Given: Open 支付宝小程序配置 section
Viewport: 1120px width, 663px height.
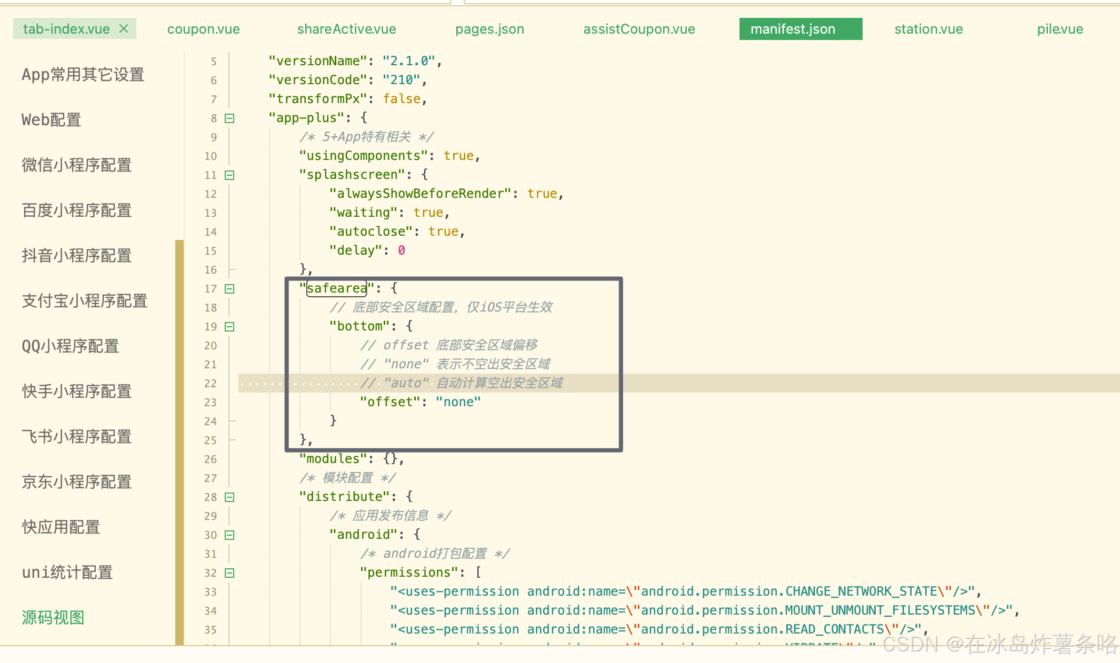Looking at the screenshot, I should 85,301.
